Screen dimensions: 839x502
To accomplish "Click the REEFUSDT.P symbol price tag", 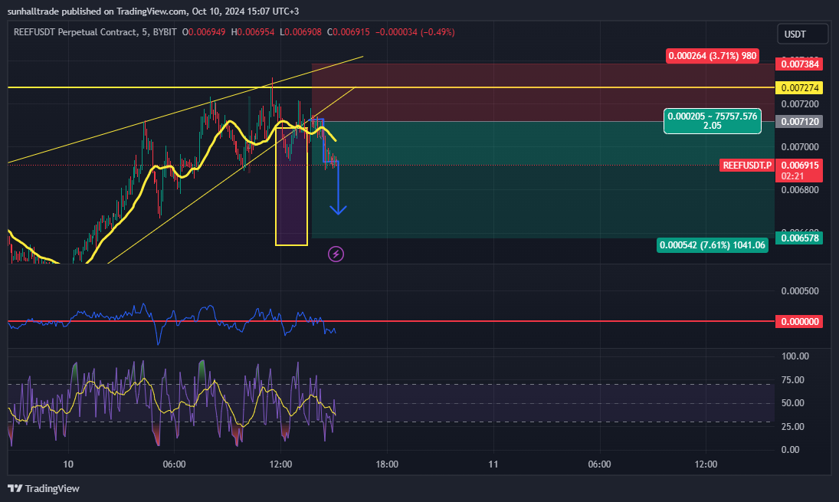I will 747,166.
